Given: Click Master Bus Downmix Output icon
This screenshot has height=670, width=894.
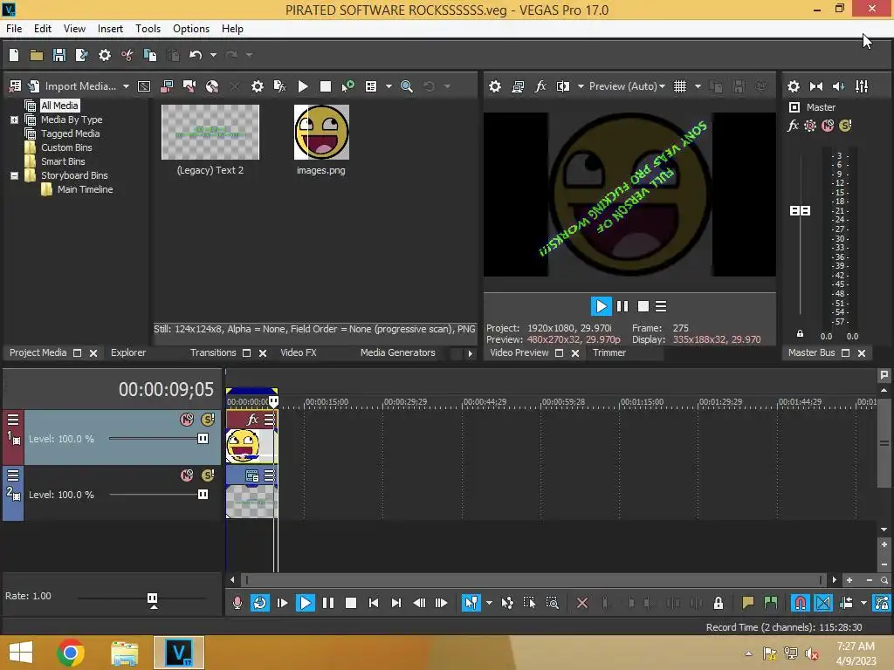Looking at the screenshot, I should [x=816, y=86].
